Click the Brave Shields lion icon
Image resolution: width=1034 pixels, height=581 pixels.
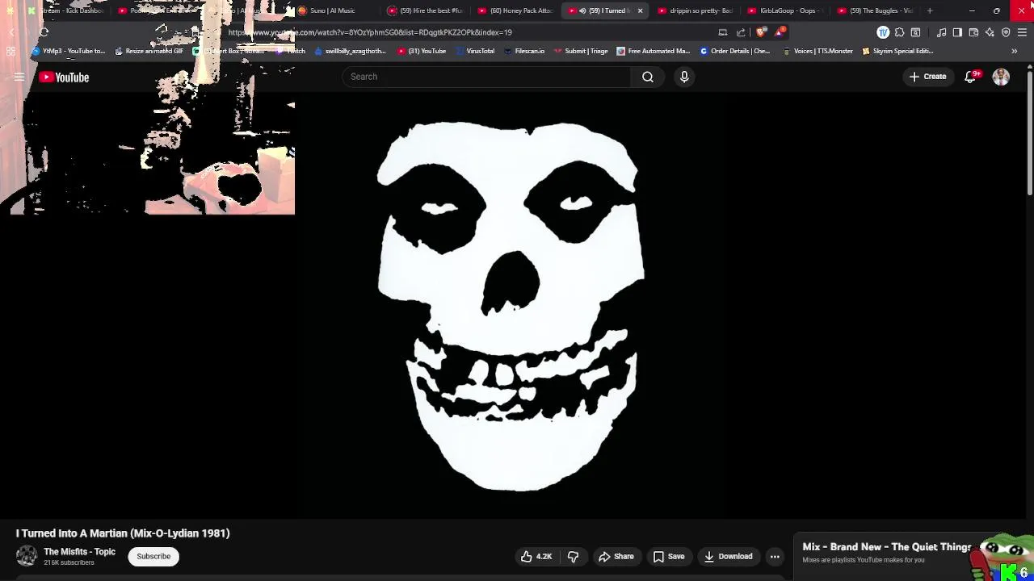pyautogui.click(x=761, y=32)
